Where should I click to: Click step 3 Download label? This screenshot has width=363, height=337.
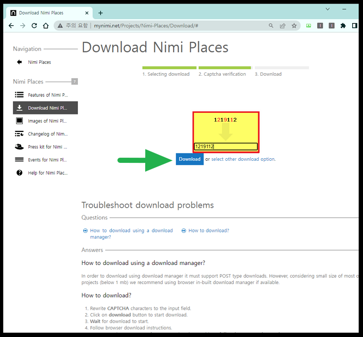coord(268,74)
